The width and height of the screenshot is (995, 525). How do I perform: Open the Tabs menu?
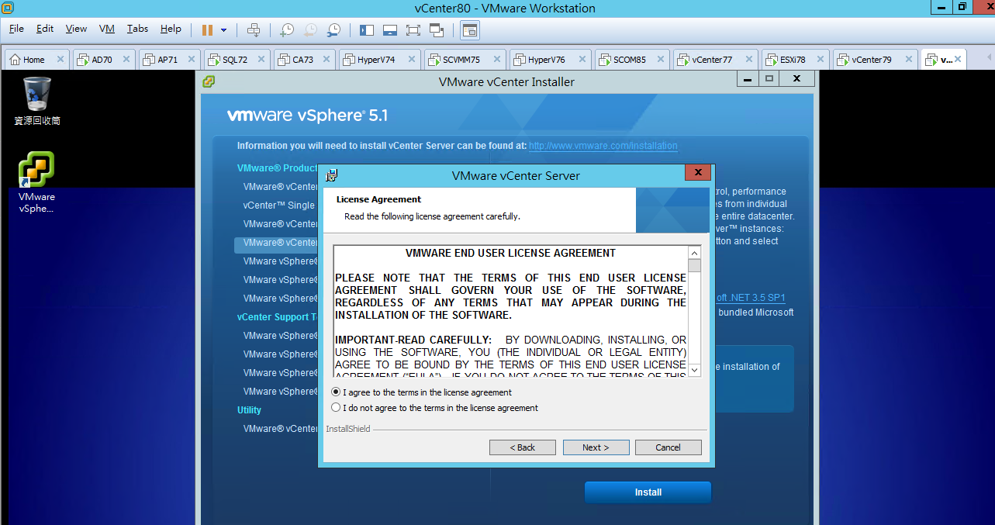pyautogui.click(x=137, y=29)
